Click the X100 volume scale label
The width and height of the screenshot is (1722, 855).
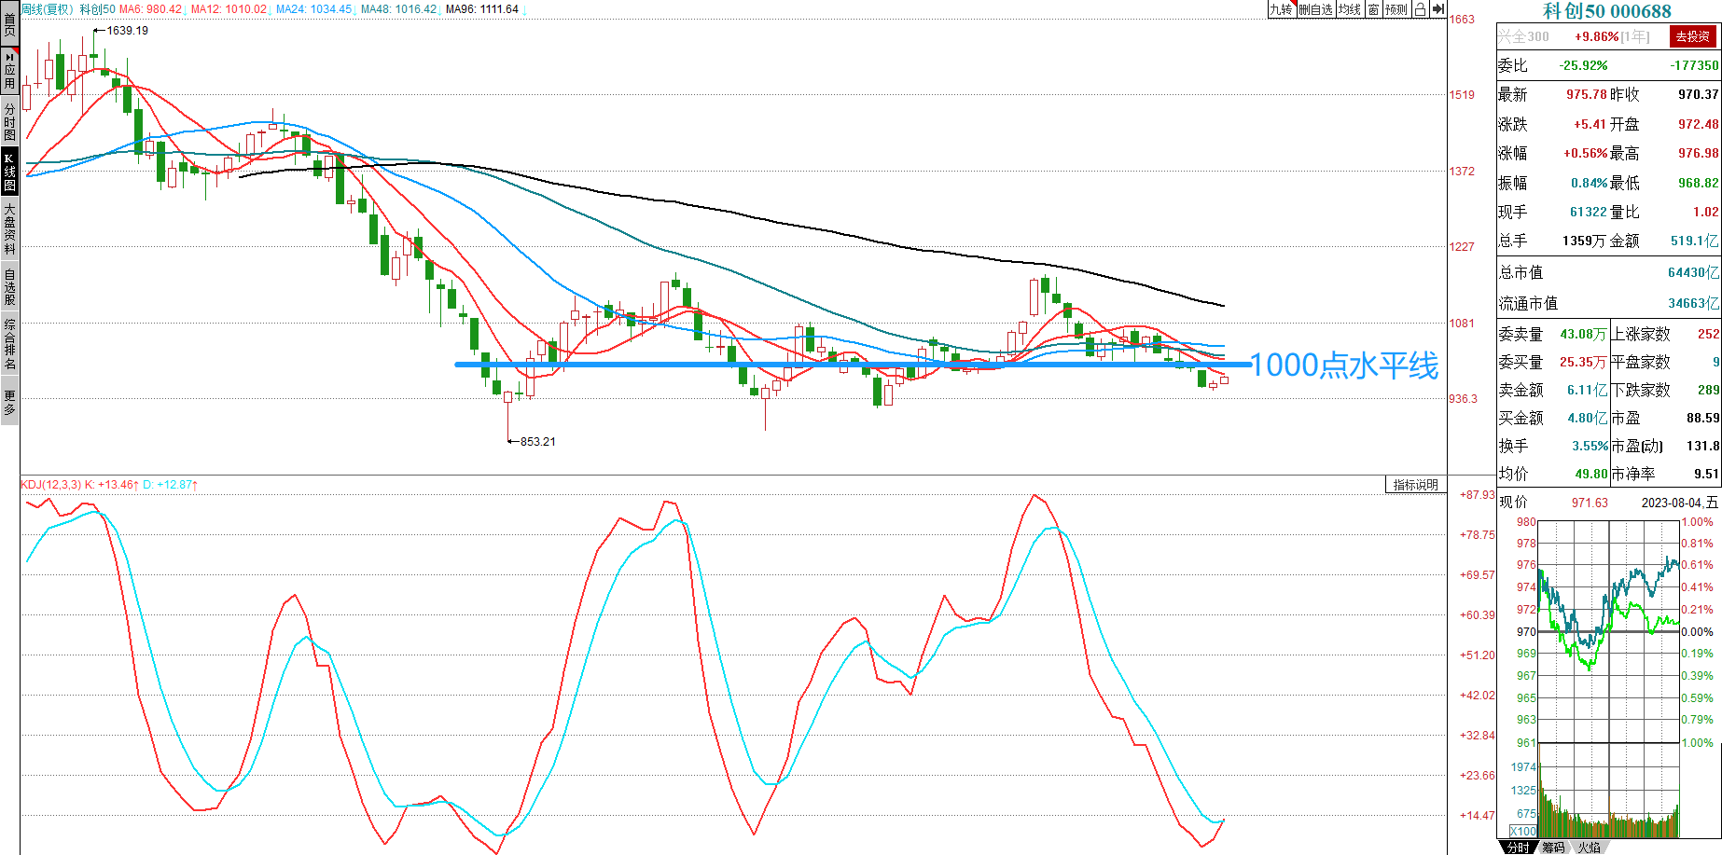coord(1523,831)
